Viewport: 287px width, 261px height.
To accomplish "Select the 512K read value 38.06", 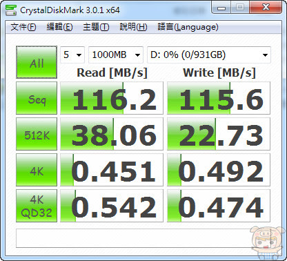I will [x=112, y=134].
